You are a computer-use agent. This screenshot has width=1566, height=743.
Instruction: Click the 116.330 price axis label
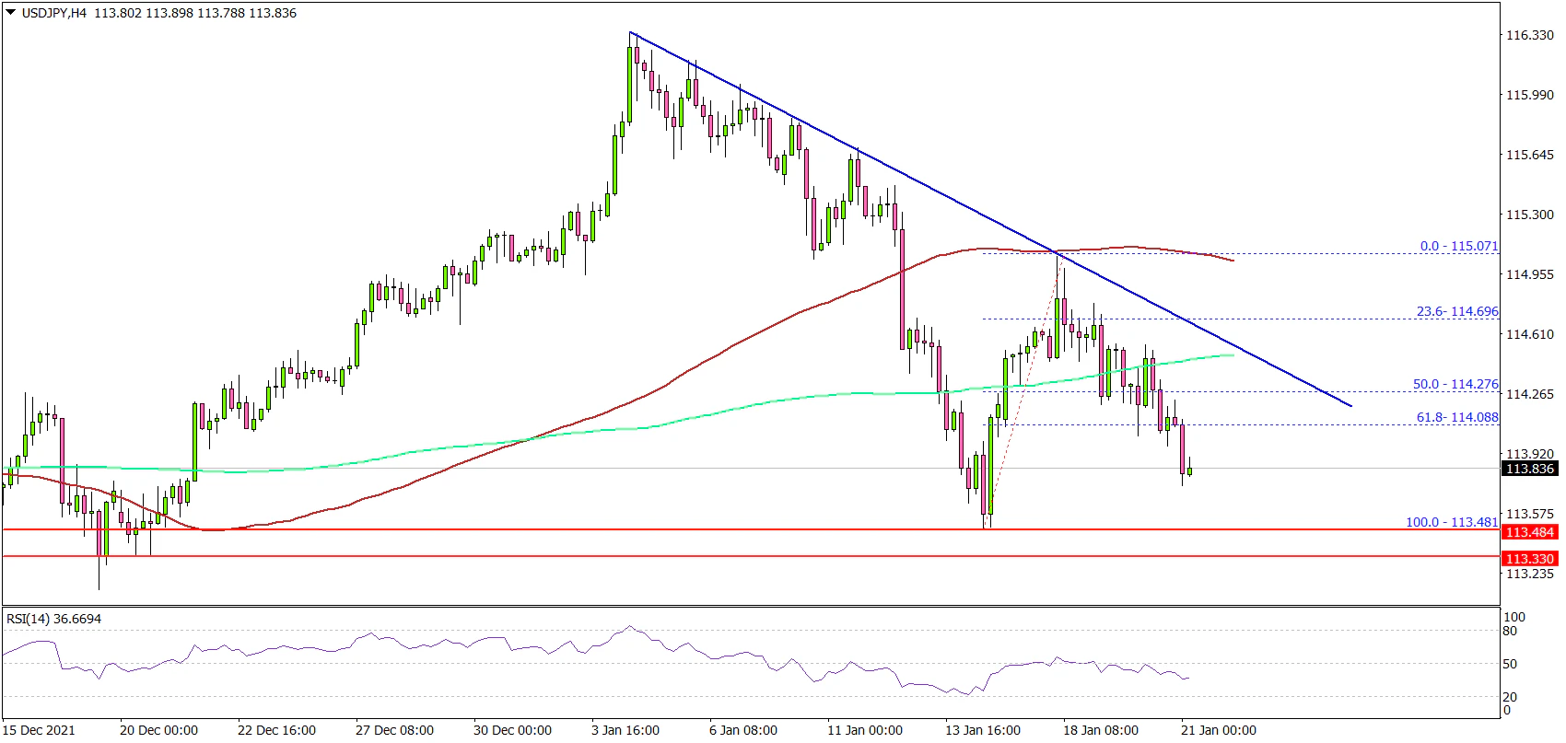tap(1529, 35)
